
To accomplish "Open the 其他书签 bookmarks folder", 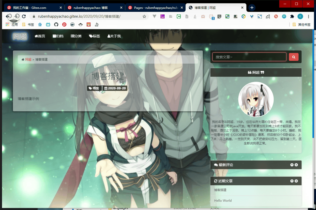I will click(302, 25).
